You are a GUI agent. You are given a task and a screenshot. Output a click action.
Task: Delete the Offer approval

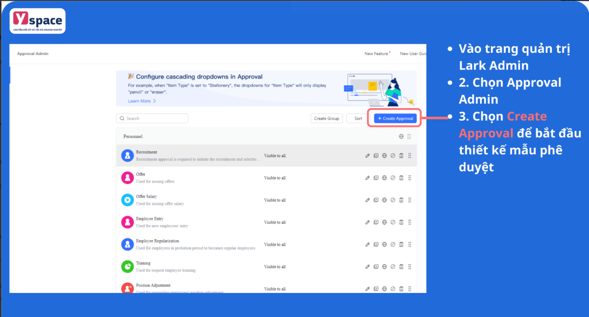[x=401, y=178]
